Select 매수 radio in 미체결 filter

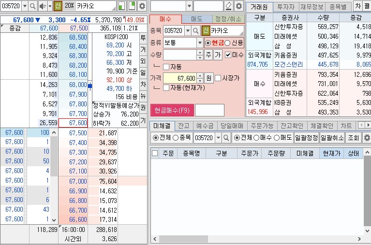pyautogui.click(x=256, y=138)
